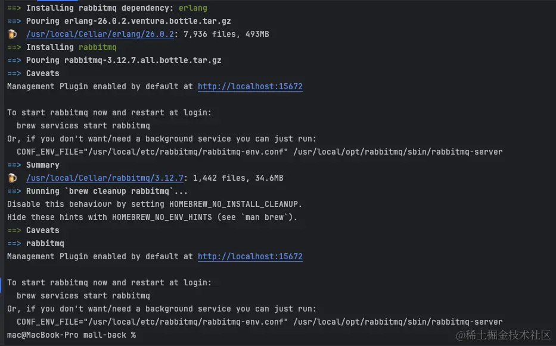Click the arrow marker before Installing rabbitmq

pos(14,47)
